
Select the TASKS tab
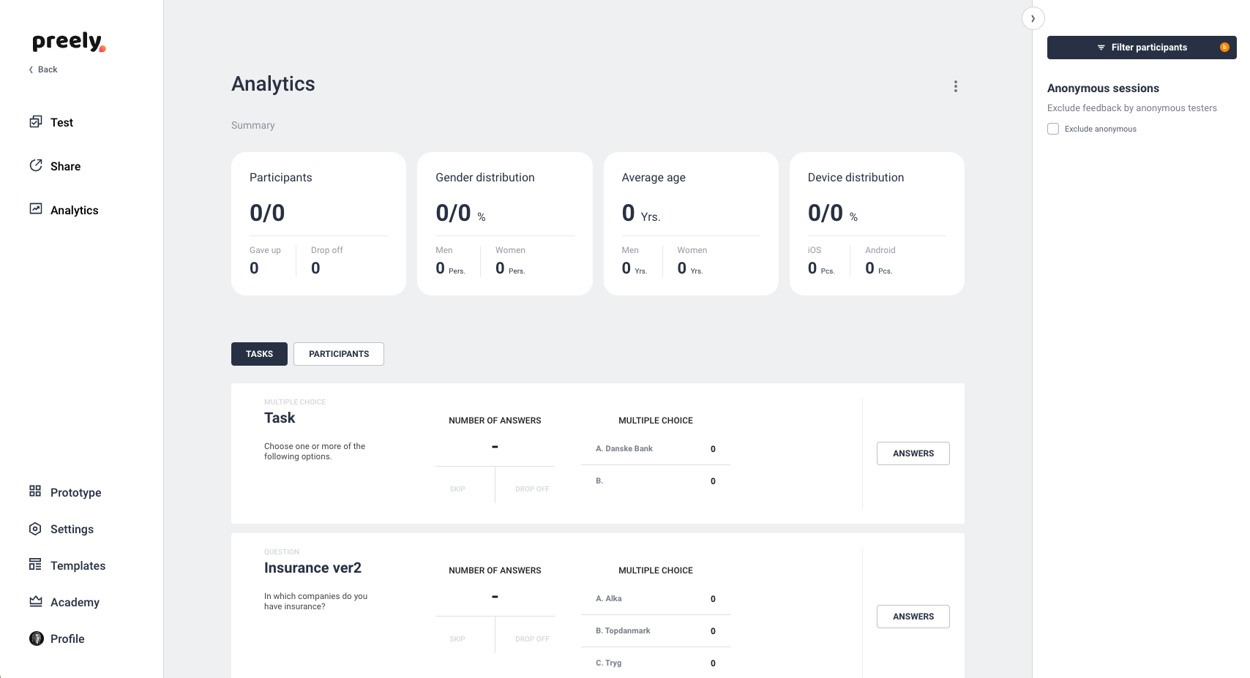259,354
